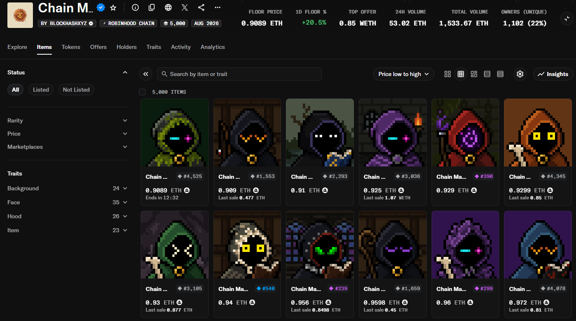576x321 pixels.
Task: Open the green hooded NFT #3,105 thumbnail
Action: [x=174, y=245]
